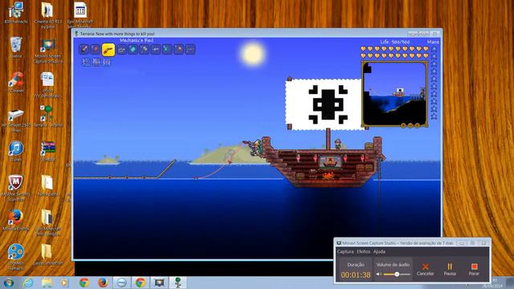
Task: Open File Explorer from the taskbar
Action: click(x=47, y=283)
